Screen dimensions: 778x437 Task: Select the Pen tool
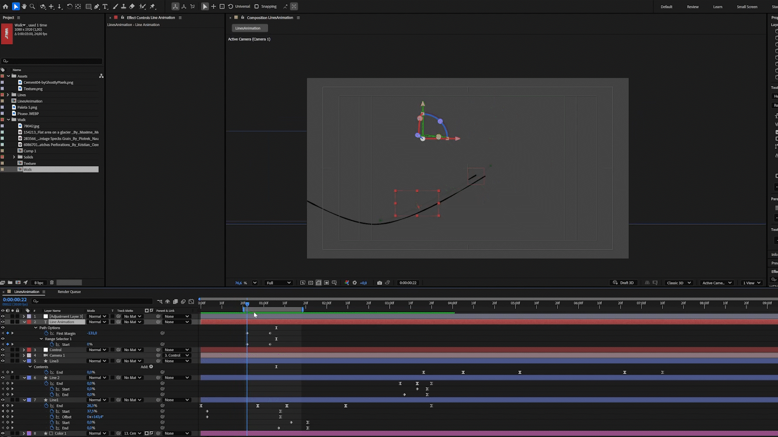tap(97, 6)
